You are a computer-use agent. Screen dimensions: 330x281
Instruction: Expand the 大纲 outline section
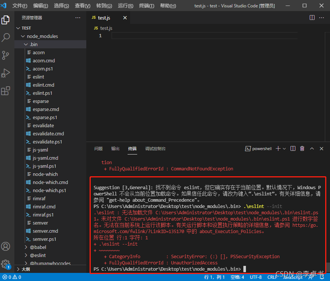coord(51,269)
